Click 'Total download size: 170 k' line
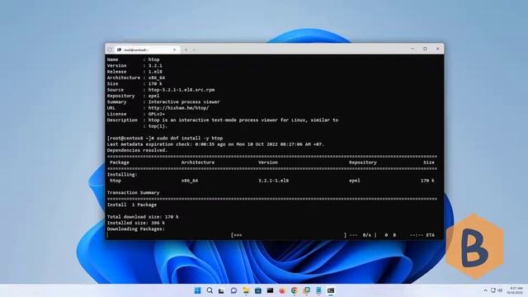 coord(143,217)
